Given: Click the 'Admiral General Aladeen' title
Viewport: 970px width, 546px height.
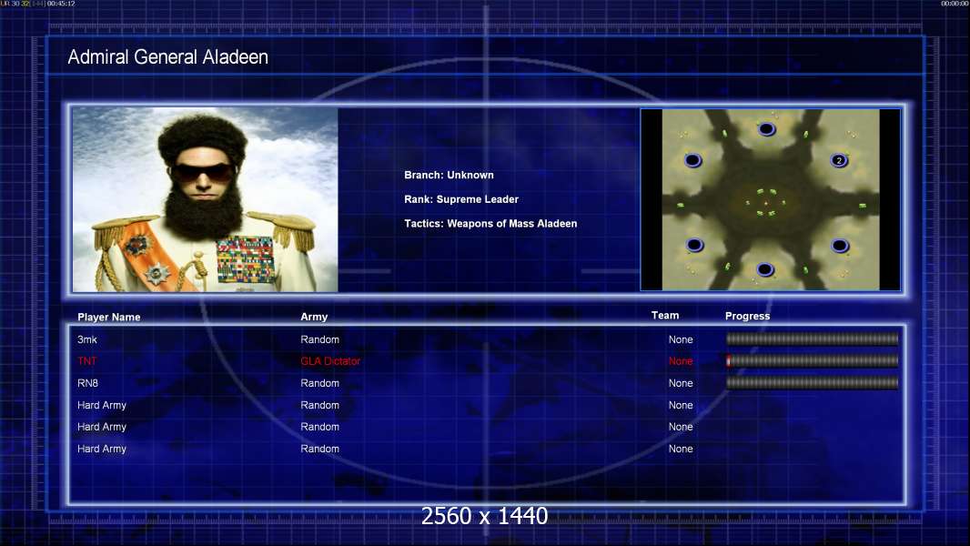Looking at the screenshot, I should tap(167, 57).
